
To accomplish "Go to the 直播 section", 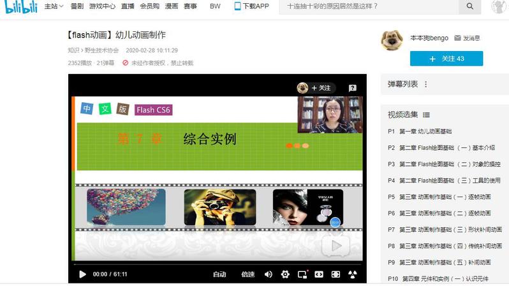I will click(128, 6).
